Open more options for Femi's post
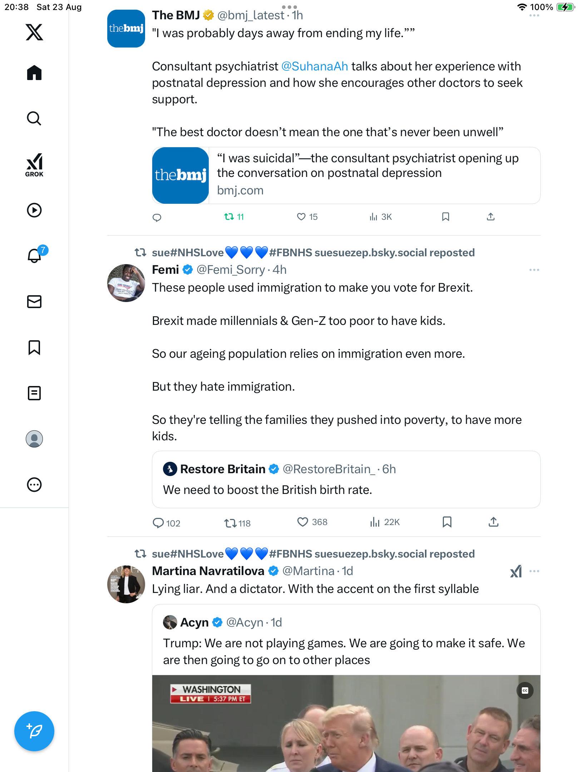The image size is (579, 772). tap(534, 270)
